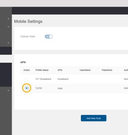Click the tcpip APN value
This screenshot has width=128, height=135.
click(x=60, y=88)
